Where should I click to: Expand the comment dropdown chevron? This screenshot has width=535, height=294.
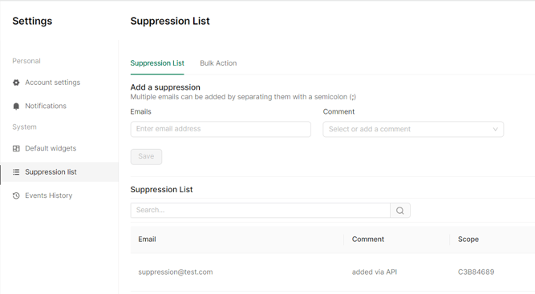(x=495, y=129)
